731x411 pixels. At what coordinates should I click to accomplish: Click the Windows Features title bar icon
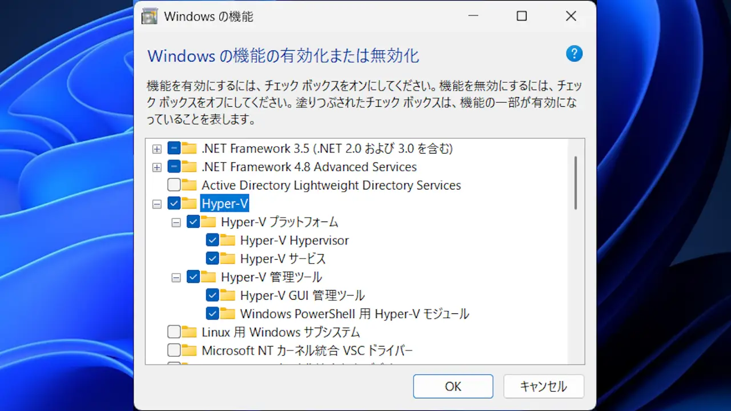point(149,17)
